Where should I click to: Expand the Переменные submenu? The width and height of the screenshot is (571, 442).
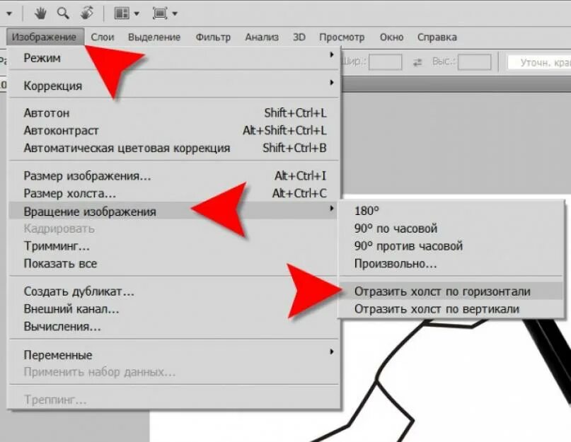point(174,354)
